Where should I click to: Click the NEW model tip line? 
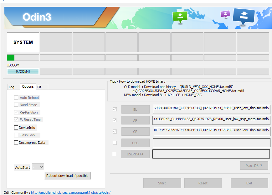coord(163,95)
